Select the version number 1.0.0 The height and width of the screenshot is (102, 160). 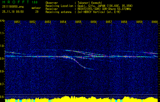pyautogui.click(x=35, y=2)
